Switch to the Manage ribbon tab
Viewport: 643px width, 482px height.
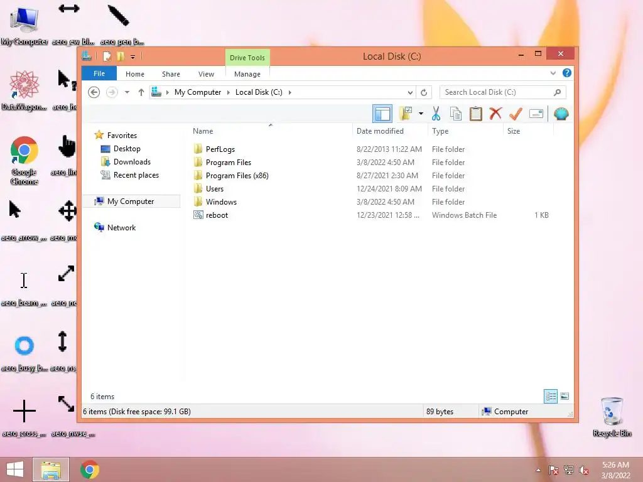tap(247, 74)
